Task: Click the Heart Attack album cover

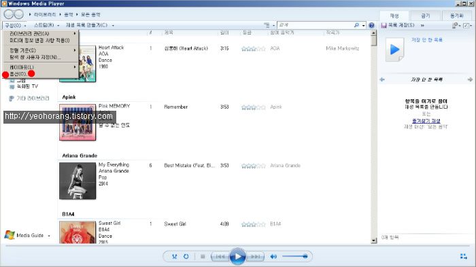Action: click(87, 65)
